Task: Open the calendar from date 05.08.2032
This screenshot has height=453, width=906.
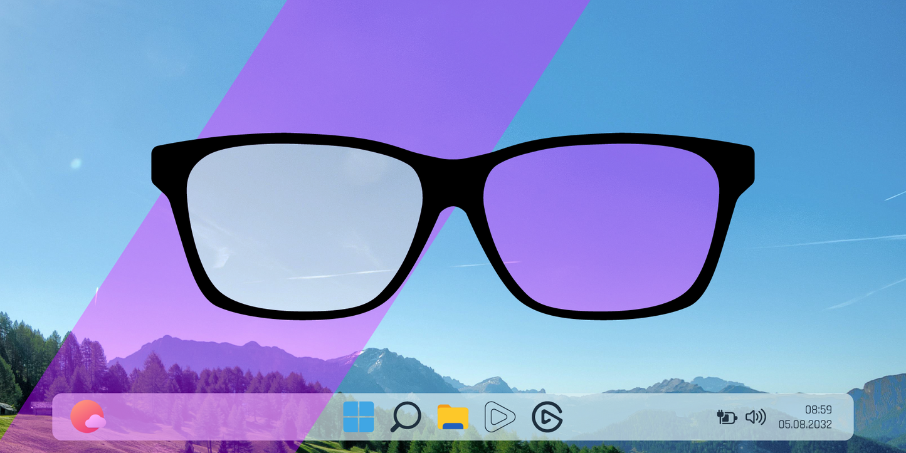Action: (x=805, y=425)
